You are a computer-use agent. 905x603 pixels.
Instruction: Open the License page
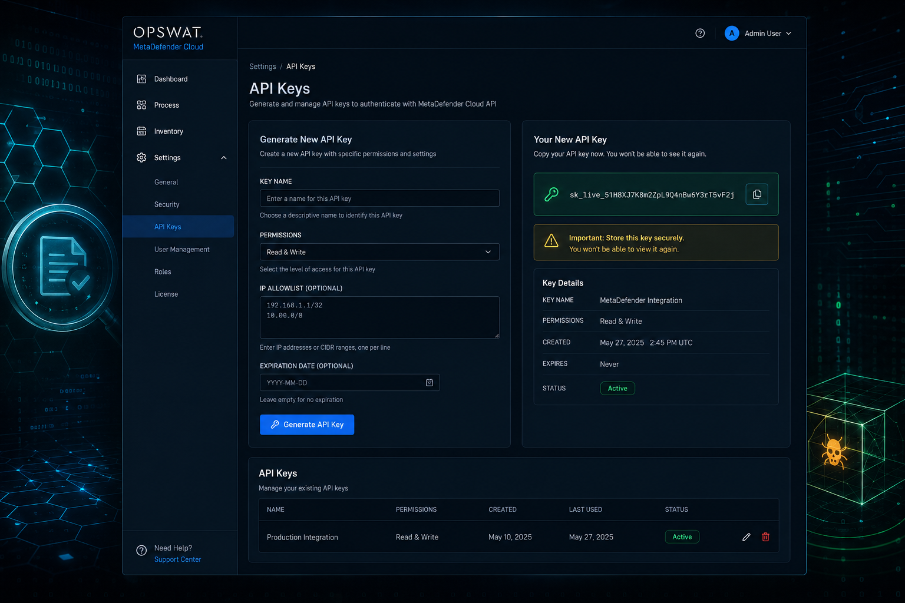point(166,294)
